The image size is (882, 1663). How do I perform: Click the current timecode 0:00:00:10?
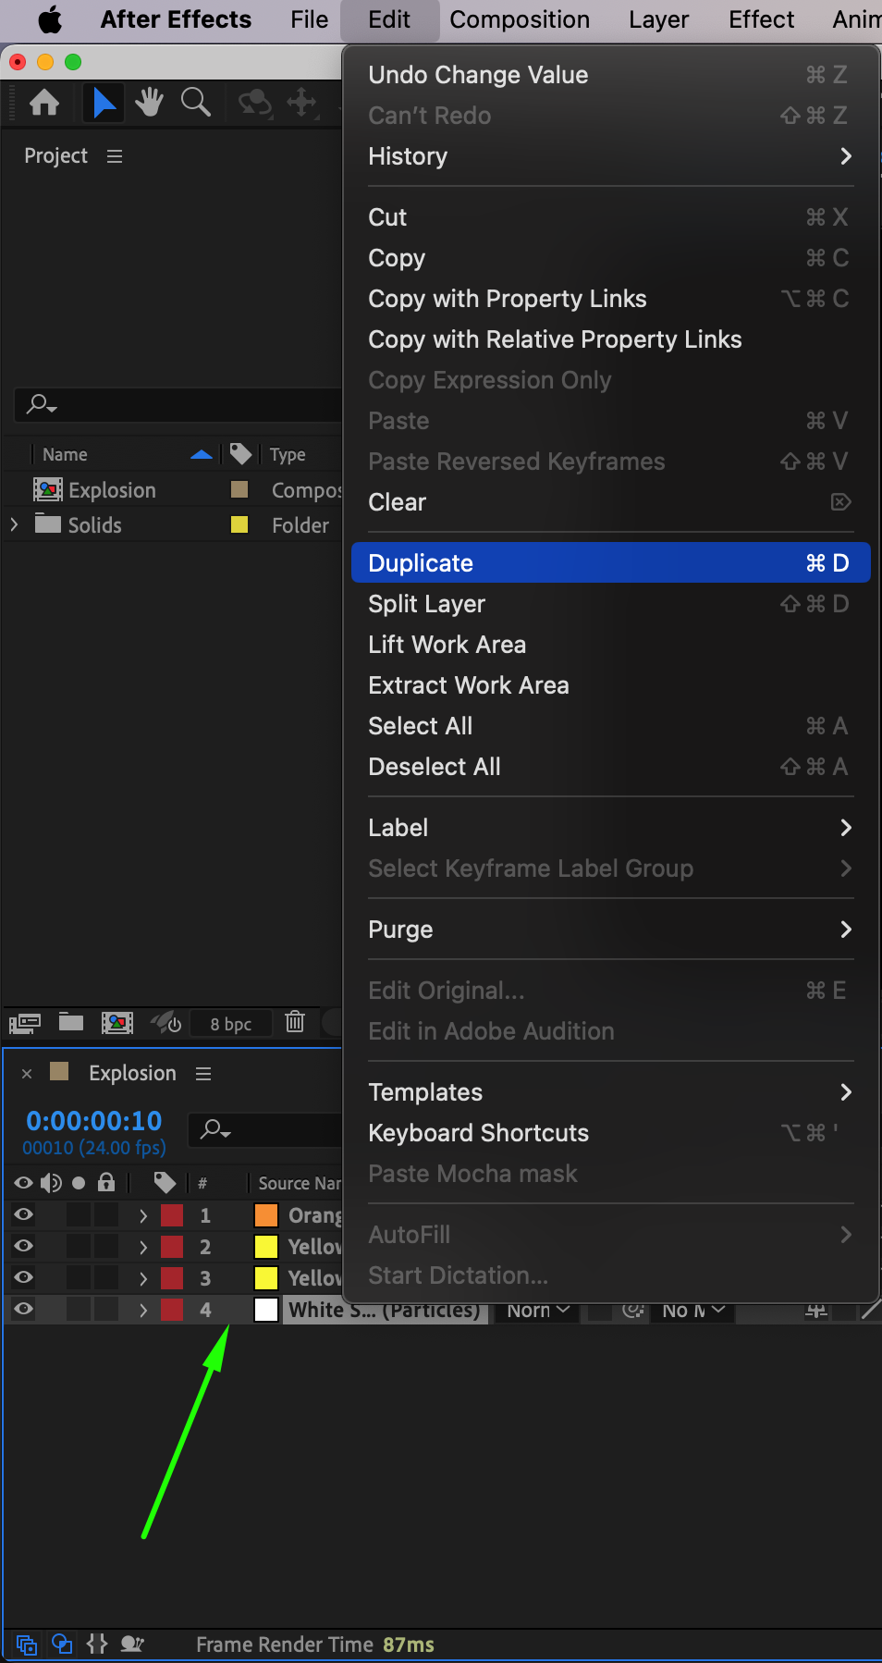[94, 1121]
